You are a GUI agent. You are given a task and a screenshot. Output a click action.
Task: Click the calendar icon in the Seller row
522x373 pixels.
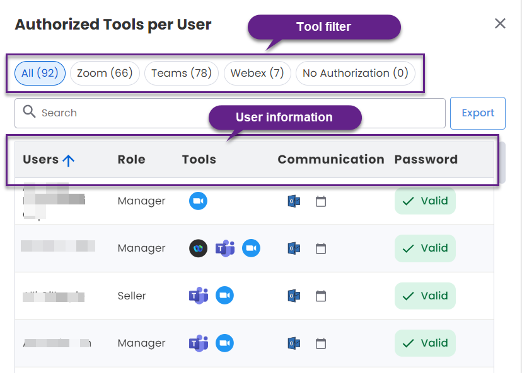321,296
